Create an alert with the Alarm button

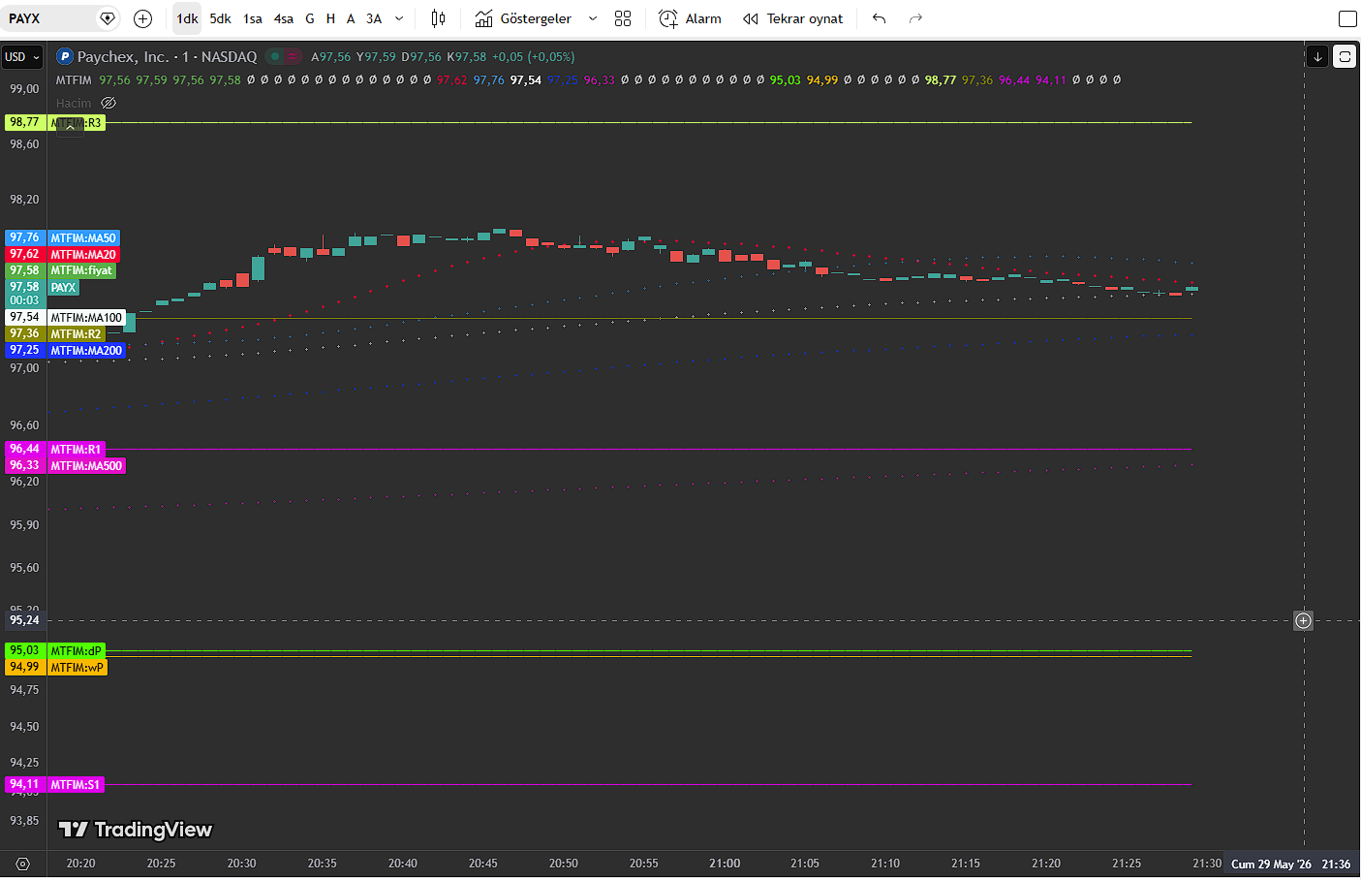pyautogui.click(x=690, y=18)
